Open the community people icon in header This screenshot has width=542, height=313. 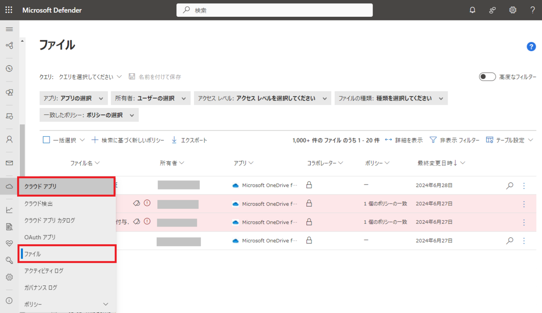click(493, 10)
